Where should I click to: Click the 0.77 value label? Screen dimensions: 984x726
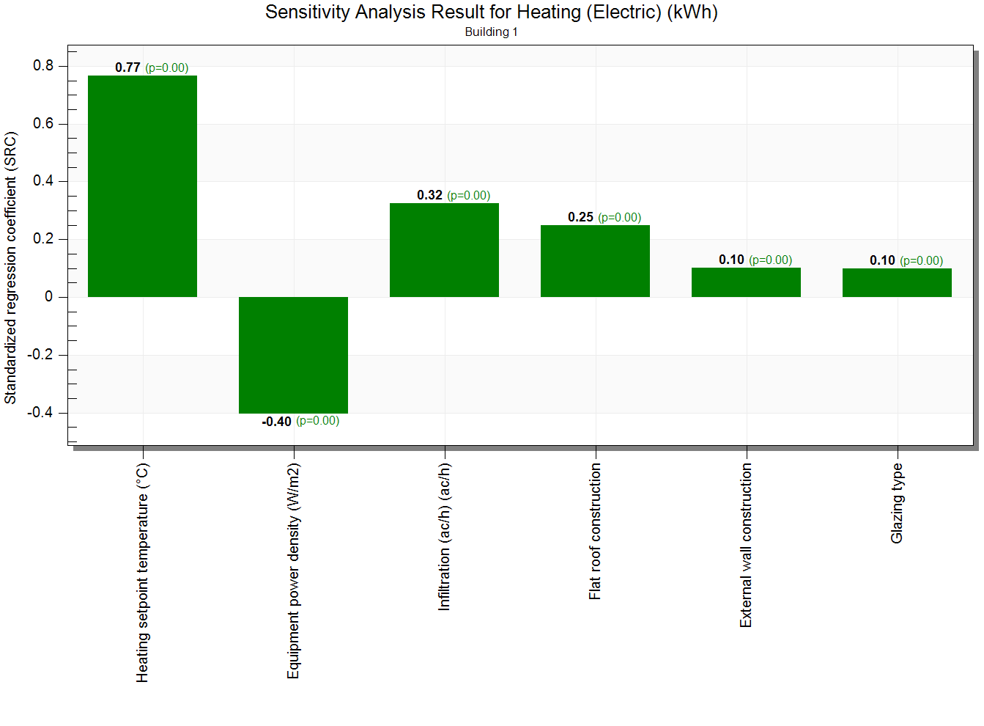pyautogui.click(x=127, y=67)
